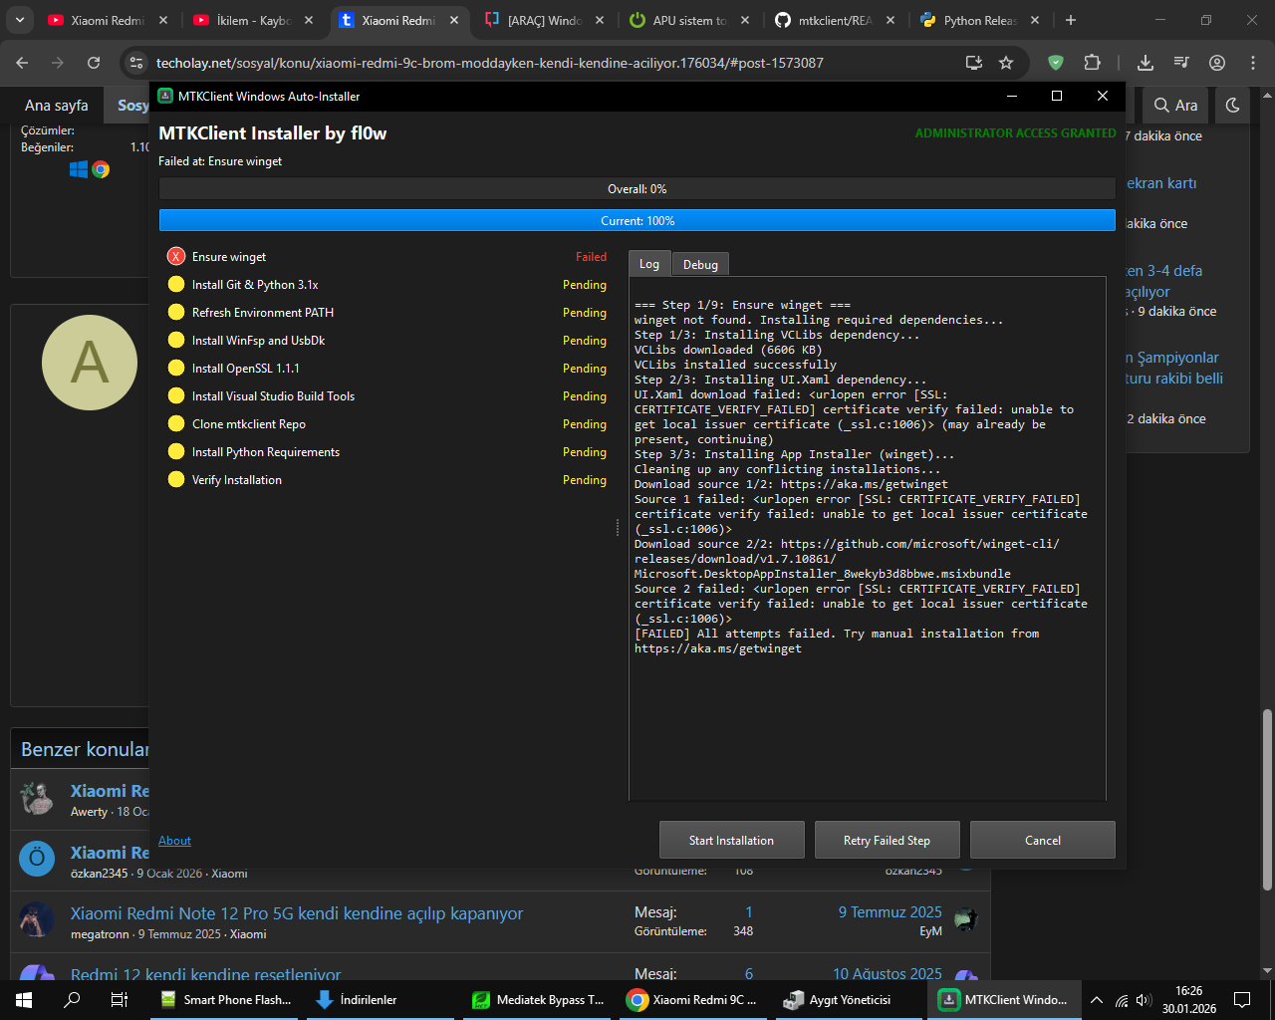Click the yellow status icon for Clone mtkclient Repo
The width and height of the screenshot is (1275, 1020).
coord(176,424)
